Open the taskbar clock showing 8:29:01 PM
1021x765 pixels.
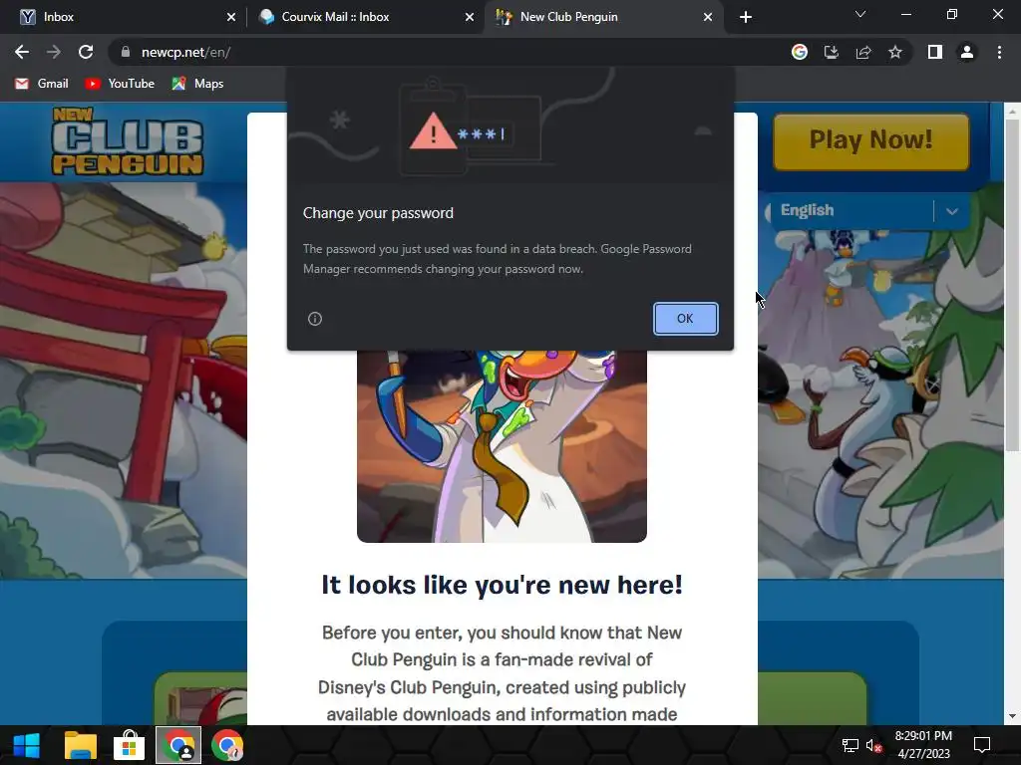click(x=923, y=745)
